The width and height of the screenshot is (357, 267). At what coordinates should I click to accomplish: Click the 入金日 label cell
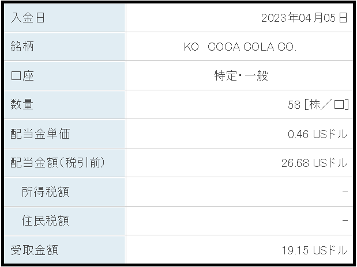(x=65, y=18)
